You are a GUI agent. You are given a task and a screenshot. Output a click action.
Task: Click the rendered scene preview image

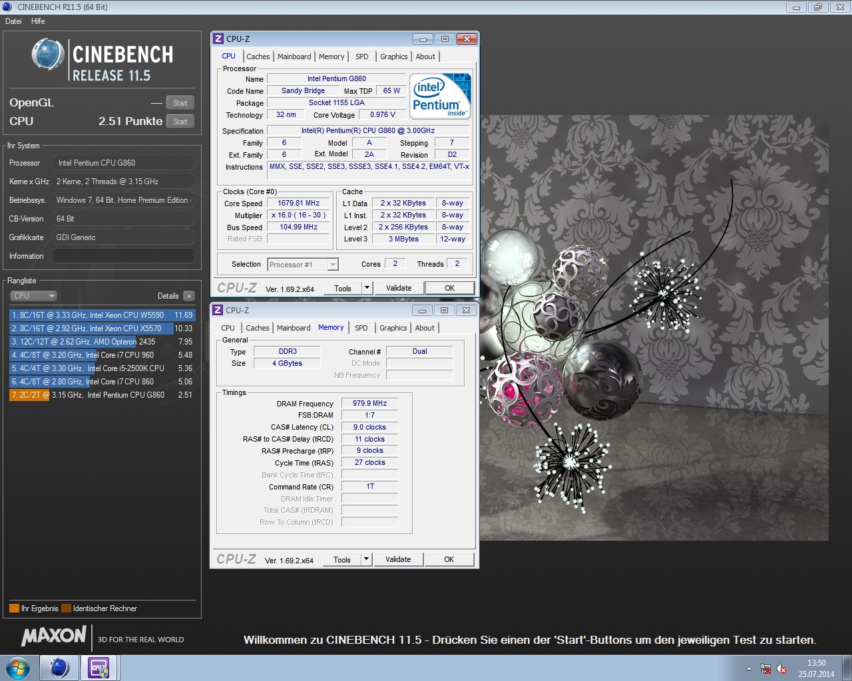click(654, 328)
